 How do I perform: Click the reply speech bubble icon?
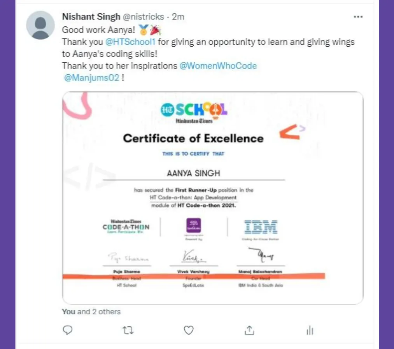tap(67, 330)
